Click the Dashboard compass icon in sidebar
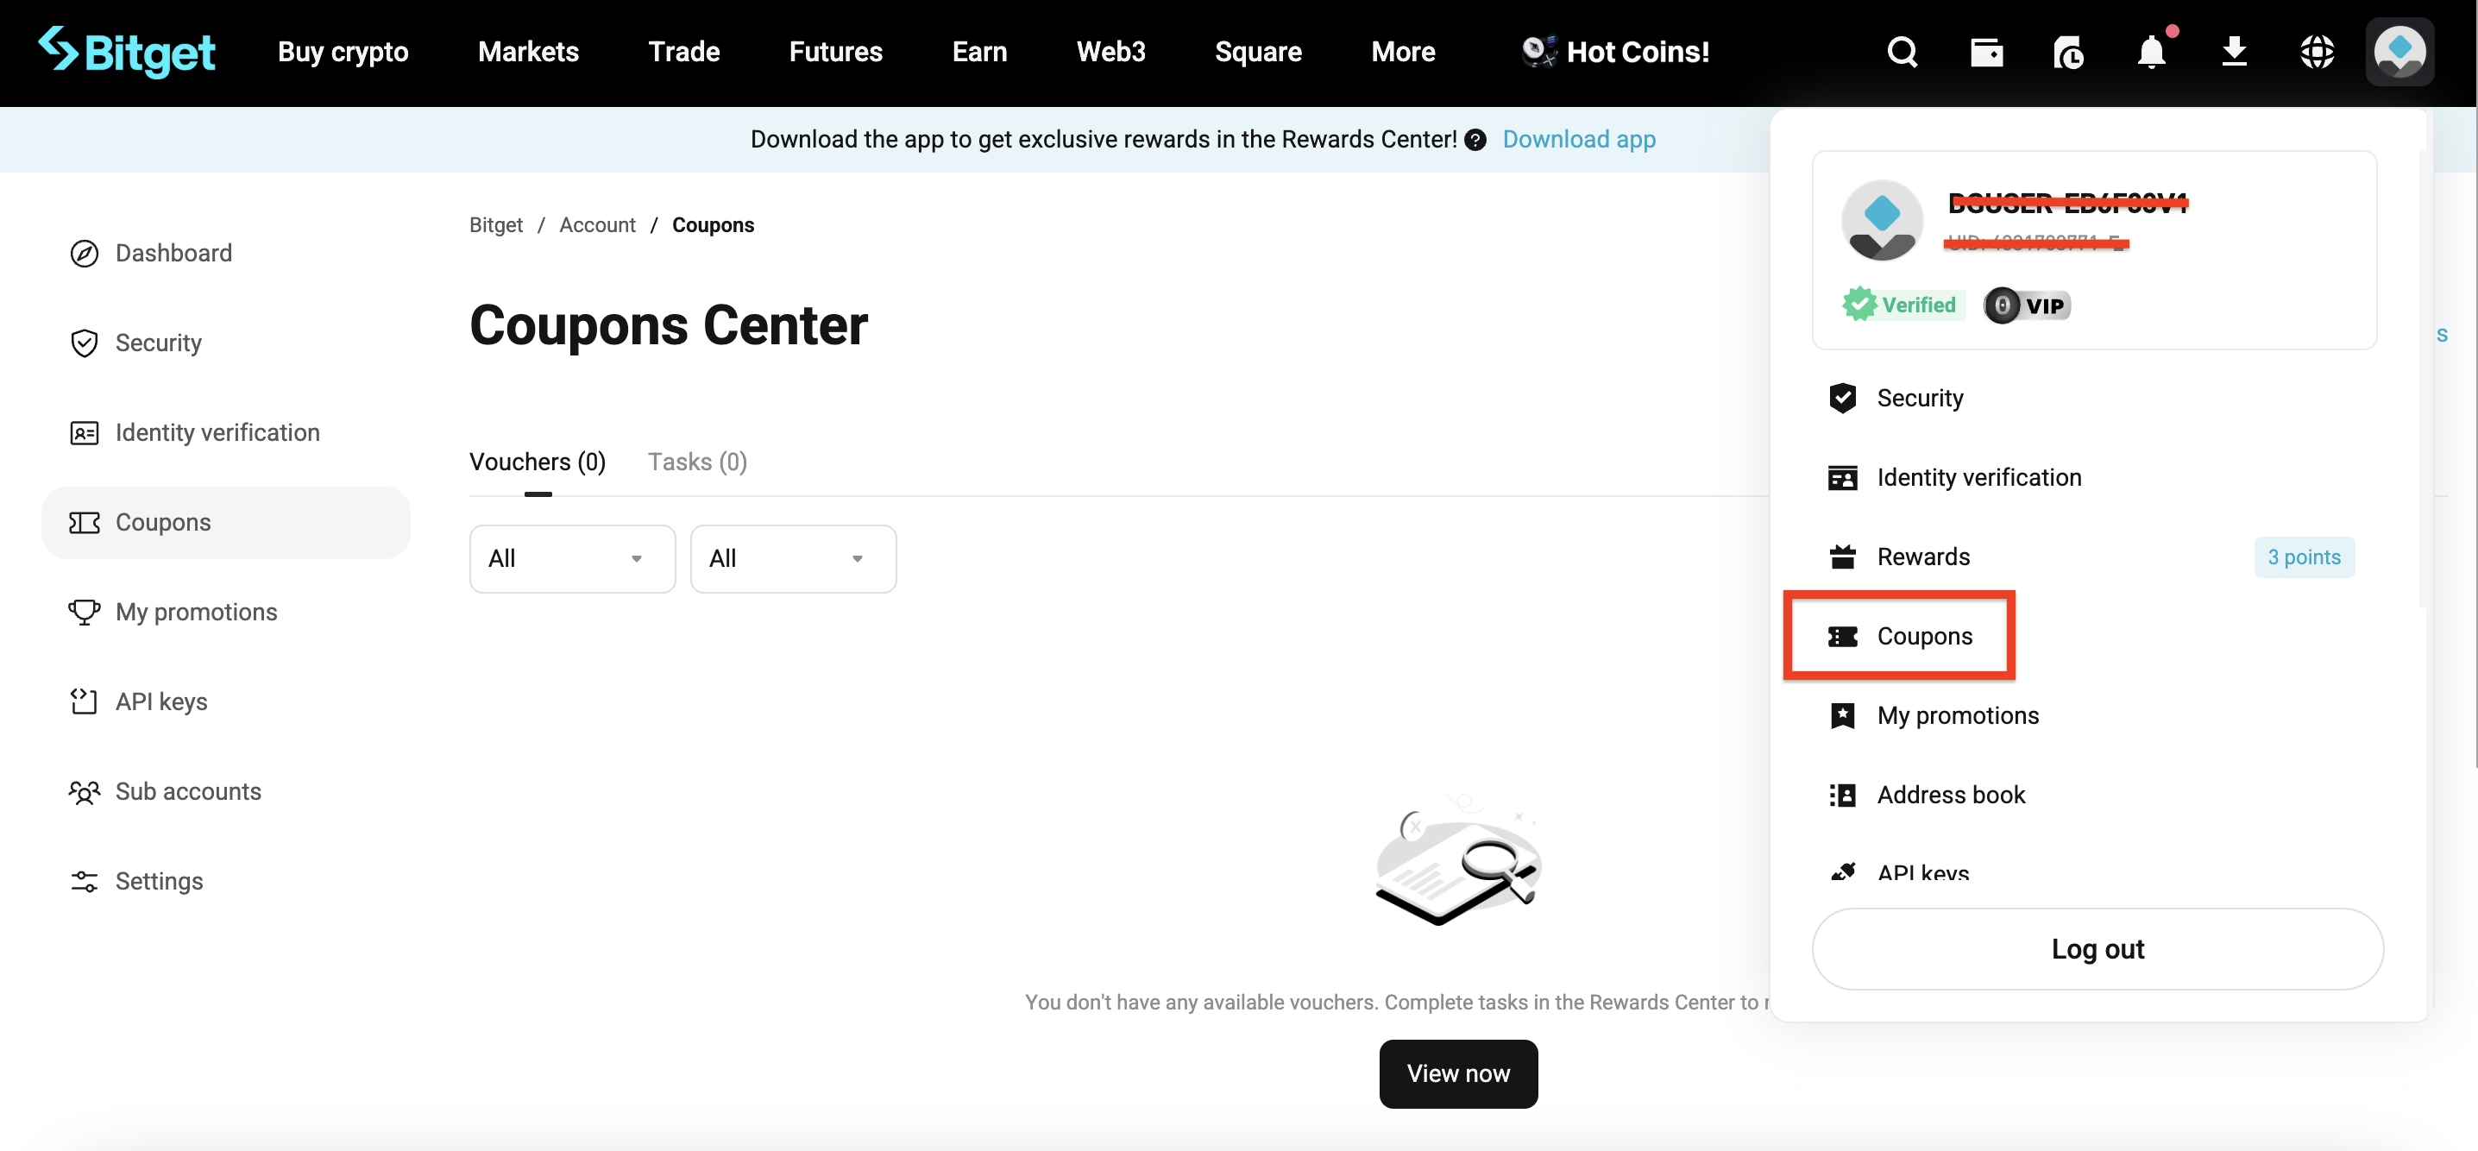Viewport: 2478px width, 1151px height. [x=85, y=254]
